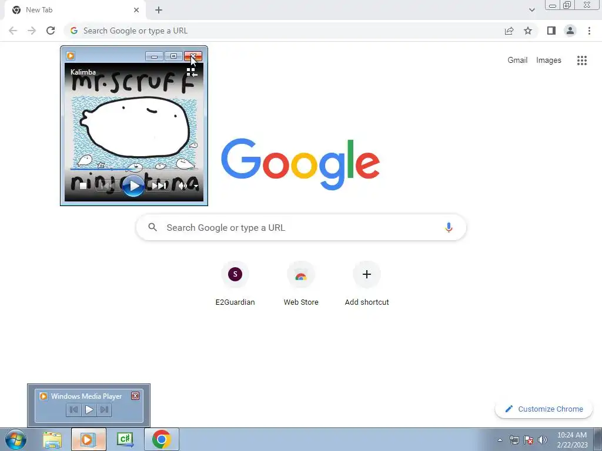Select the New Tab tab
This screenshot has width=602, height=451.
[x=75, y=11]
